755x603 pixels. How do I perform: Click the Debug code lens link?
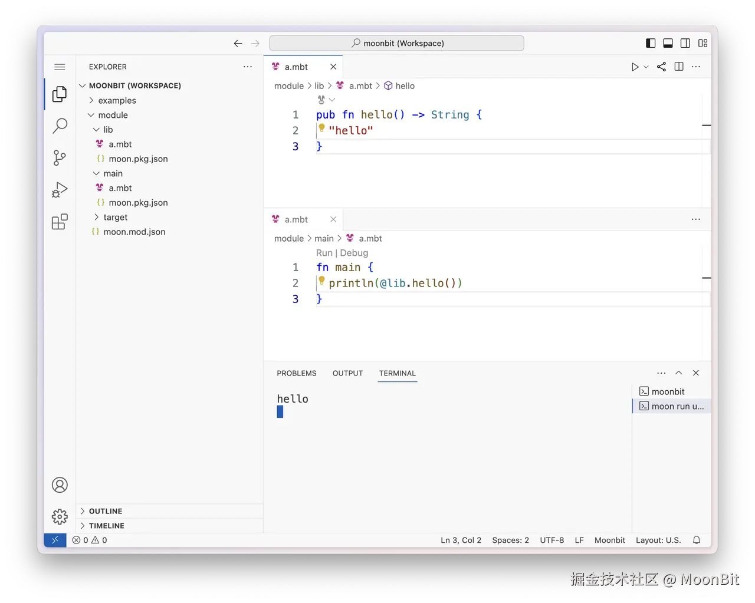click(x=354, y=253)
